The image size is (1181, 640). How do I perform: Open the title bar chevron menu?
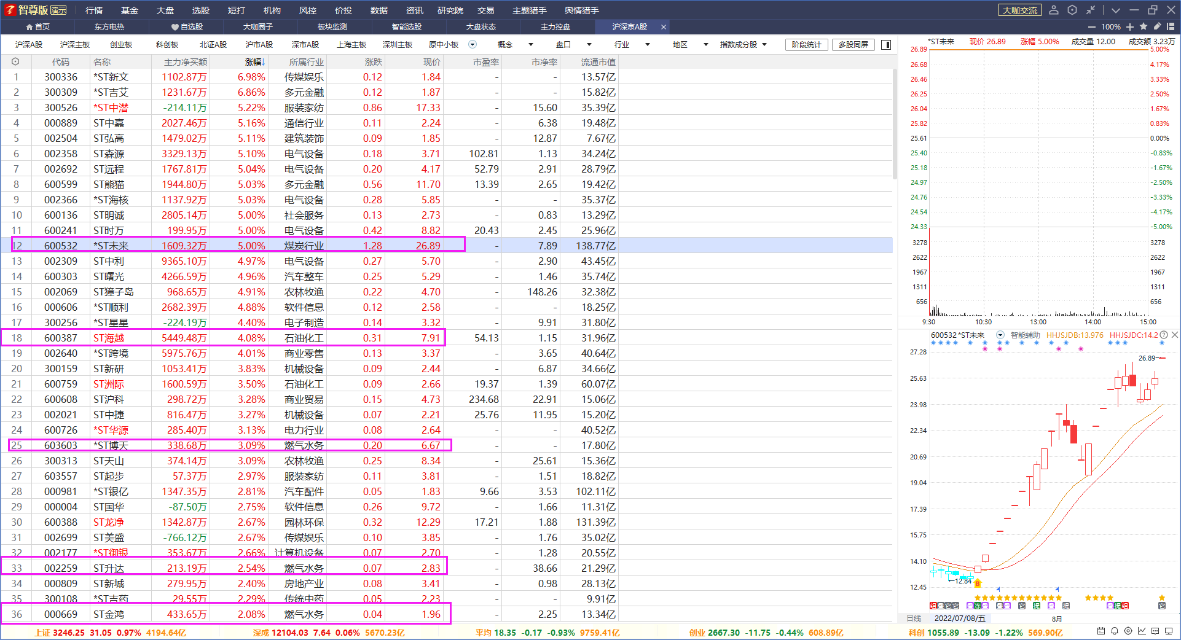coord(1116,10)
